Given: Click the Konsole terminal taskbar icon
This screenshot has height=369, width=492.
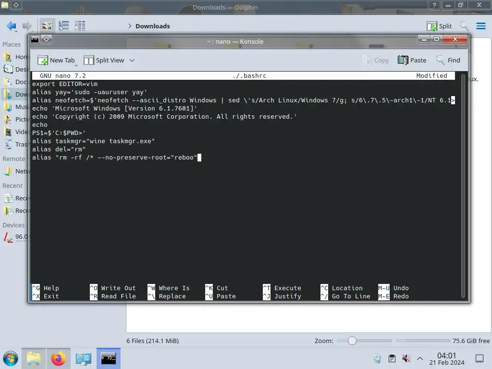Looking at the screenshot, I should tap(109, 358).
